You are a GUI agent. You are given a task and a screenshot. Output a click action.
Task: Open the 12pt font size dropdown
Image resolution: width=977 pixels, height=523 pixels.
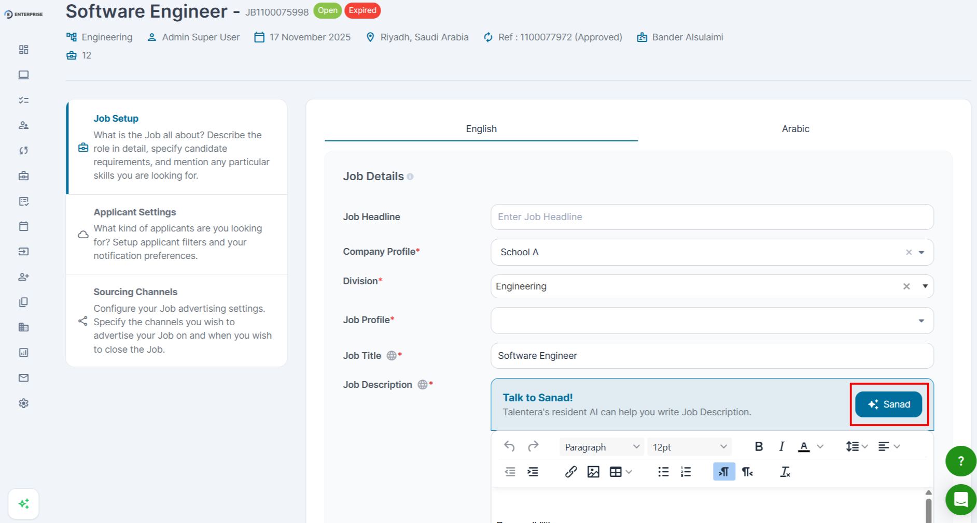coord(689,447)
